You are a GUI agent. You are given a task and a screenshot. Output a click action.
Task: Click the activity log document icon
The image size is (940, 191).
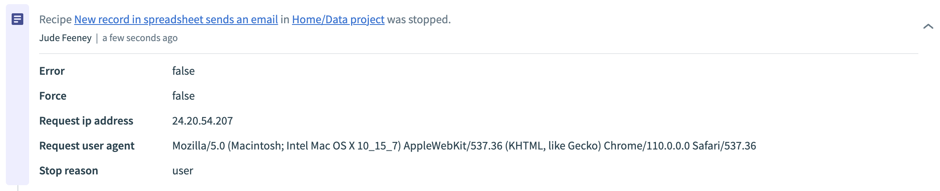[x=17, y=19]
